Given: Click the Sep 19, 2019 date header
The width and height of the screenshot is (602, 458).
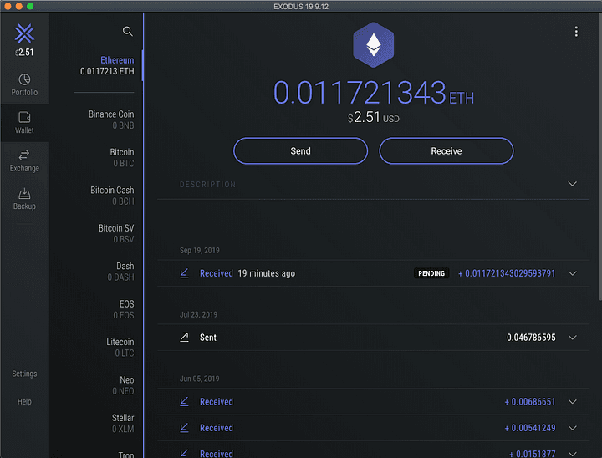Looking at the screenshot, I should (200, 250).
